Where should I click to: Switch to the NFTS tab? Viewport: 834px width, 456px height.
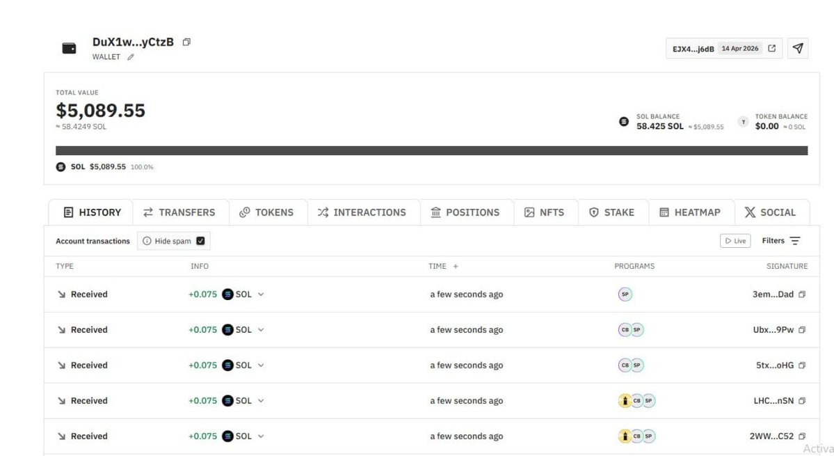point(546,212)
